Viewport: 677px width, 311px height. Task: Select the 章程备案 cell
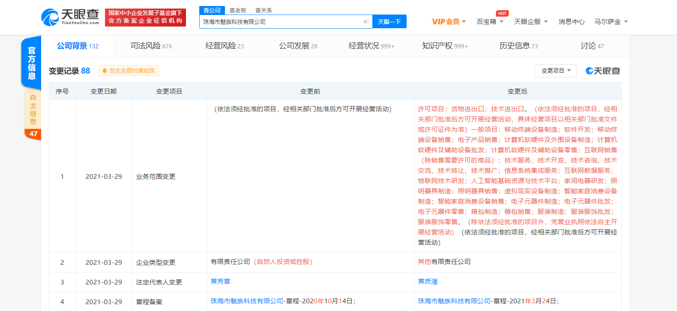click(x=169, y=302)
